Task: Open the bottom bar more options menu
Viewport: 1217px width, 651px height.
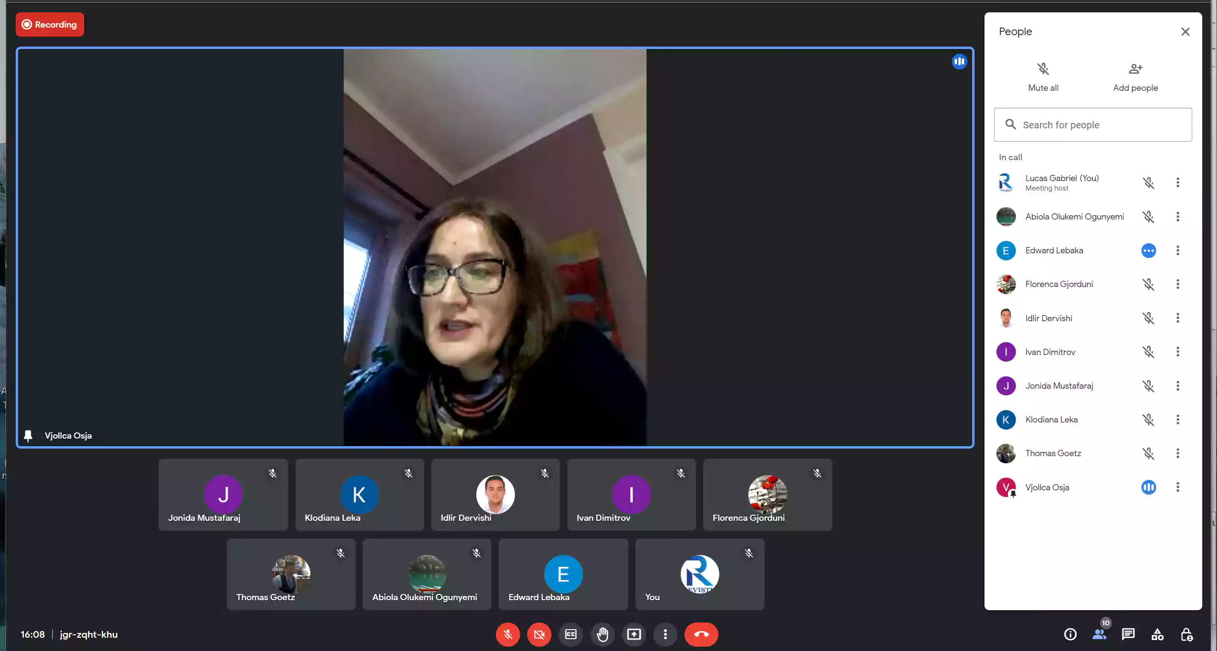Action: pos(665,634)
